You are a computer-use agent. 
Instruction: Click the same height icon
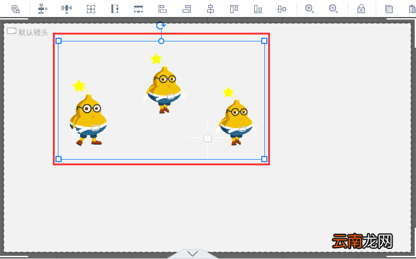tap(115, 9)
